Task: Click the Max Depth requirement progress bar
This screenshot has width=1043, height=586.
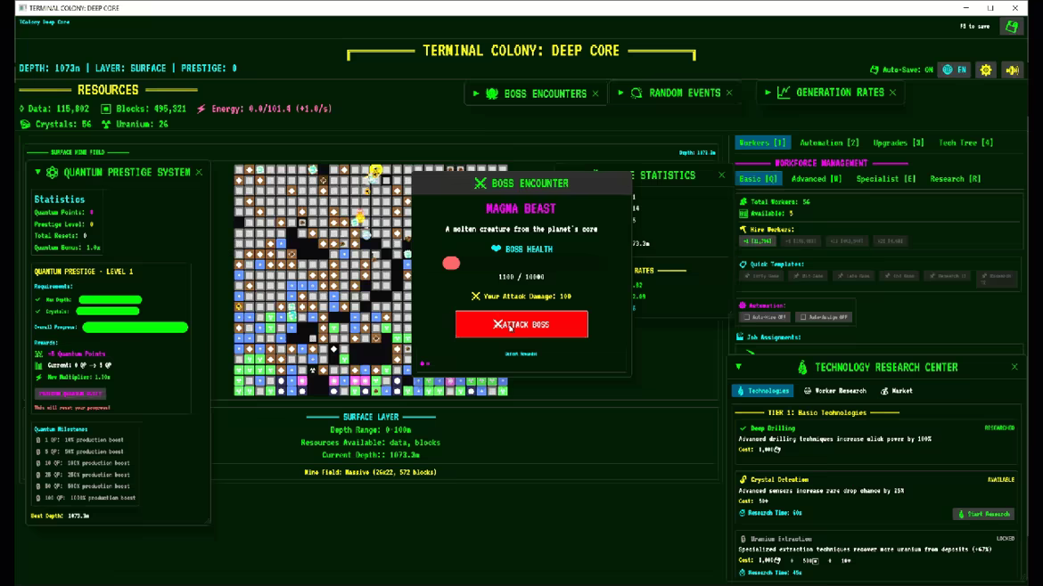Action: [110, 299]
